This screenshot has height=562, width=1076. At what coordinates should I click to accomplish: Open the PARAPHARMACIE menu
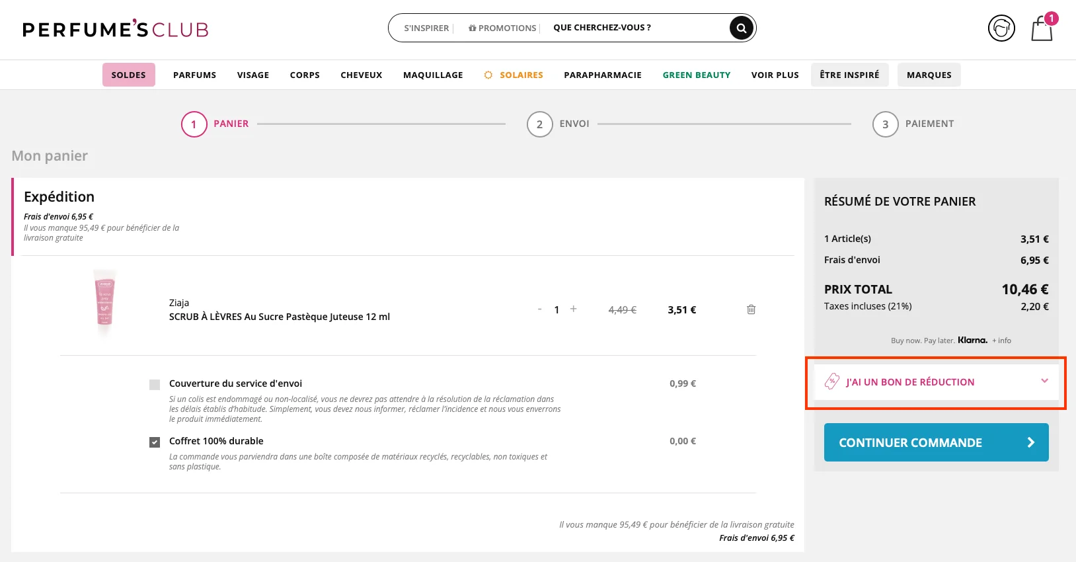(603, 75)
